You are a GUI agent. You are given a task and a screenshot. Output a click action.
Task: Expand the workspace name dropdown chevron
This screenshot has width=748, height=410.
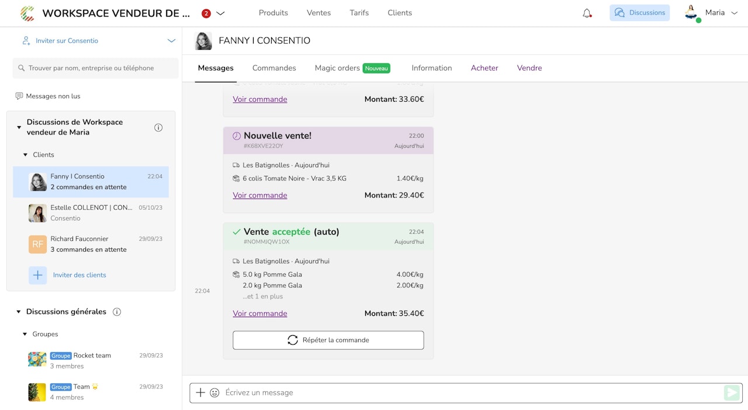click(220, 13)
